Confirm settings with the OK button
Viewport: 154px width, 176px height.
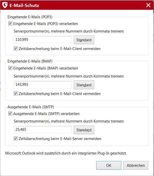[108, 165]
